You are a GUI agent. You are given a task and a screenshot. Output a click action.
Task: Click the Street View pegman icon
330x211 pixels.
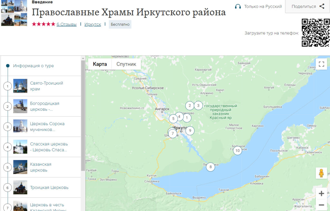click(x=321, y=173)
